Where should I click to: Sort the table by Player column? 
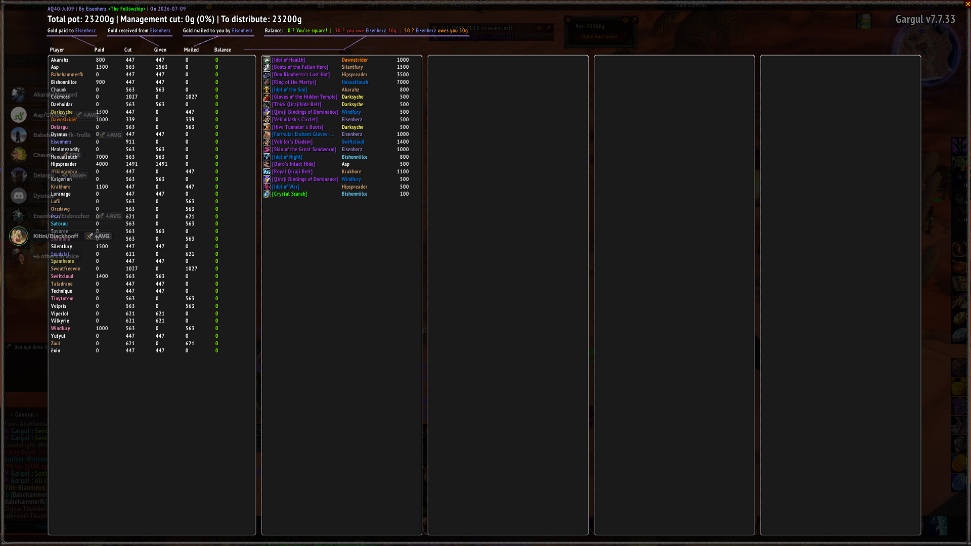(x=57, y=50)
